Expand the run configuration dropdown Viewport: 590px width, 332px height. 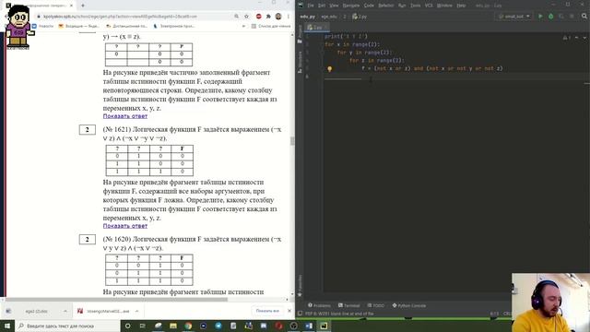point(514,17)
